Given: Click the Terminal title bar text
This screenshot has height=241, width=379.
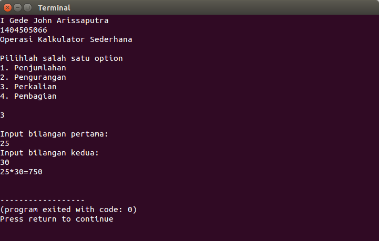Looking at the screenshot, I should coord(54,8).
